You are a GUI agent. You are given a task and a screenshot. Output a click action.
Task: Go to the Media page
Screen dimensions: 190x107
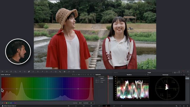pos(69,106)
